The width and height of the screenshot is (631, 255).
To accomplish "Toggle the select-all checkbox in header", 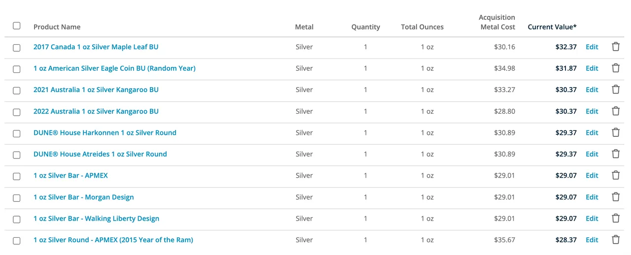I will click(x=17, y=26).
